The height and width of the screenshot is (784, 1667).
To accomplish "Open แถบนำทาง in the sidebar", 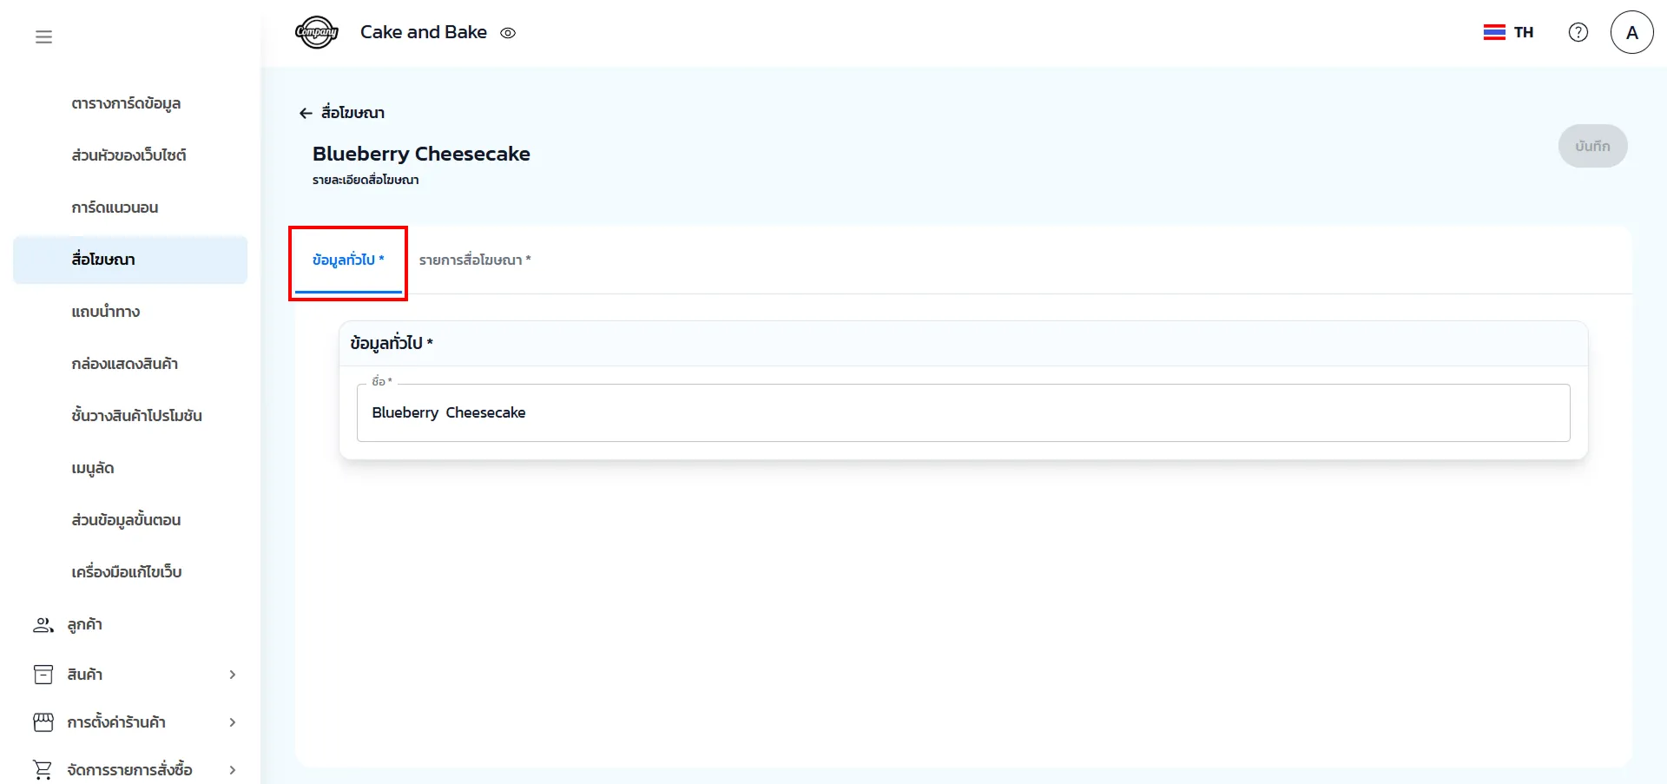I will coord(106,312).
